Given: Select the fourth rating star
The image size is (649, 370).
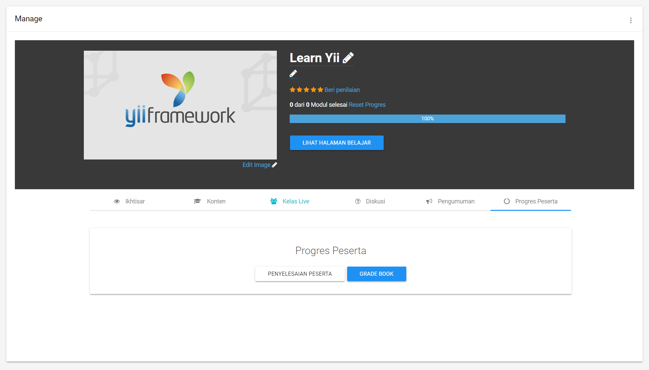Looking at the screenshot, I should point(313,90).
